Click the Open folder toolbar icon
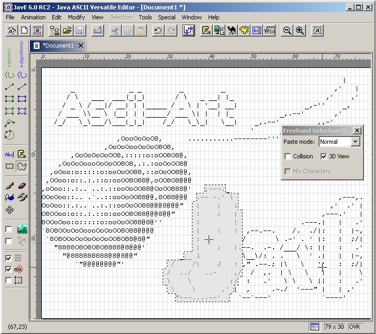 pyautogui.click(x=67, y=30)
